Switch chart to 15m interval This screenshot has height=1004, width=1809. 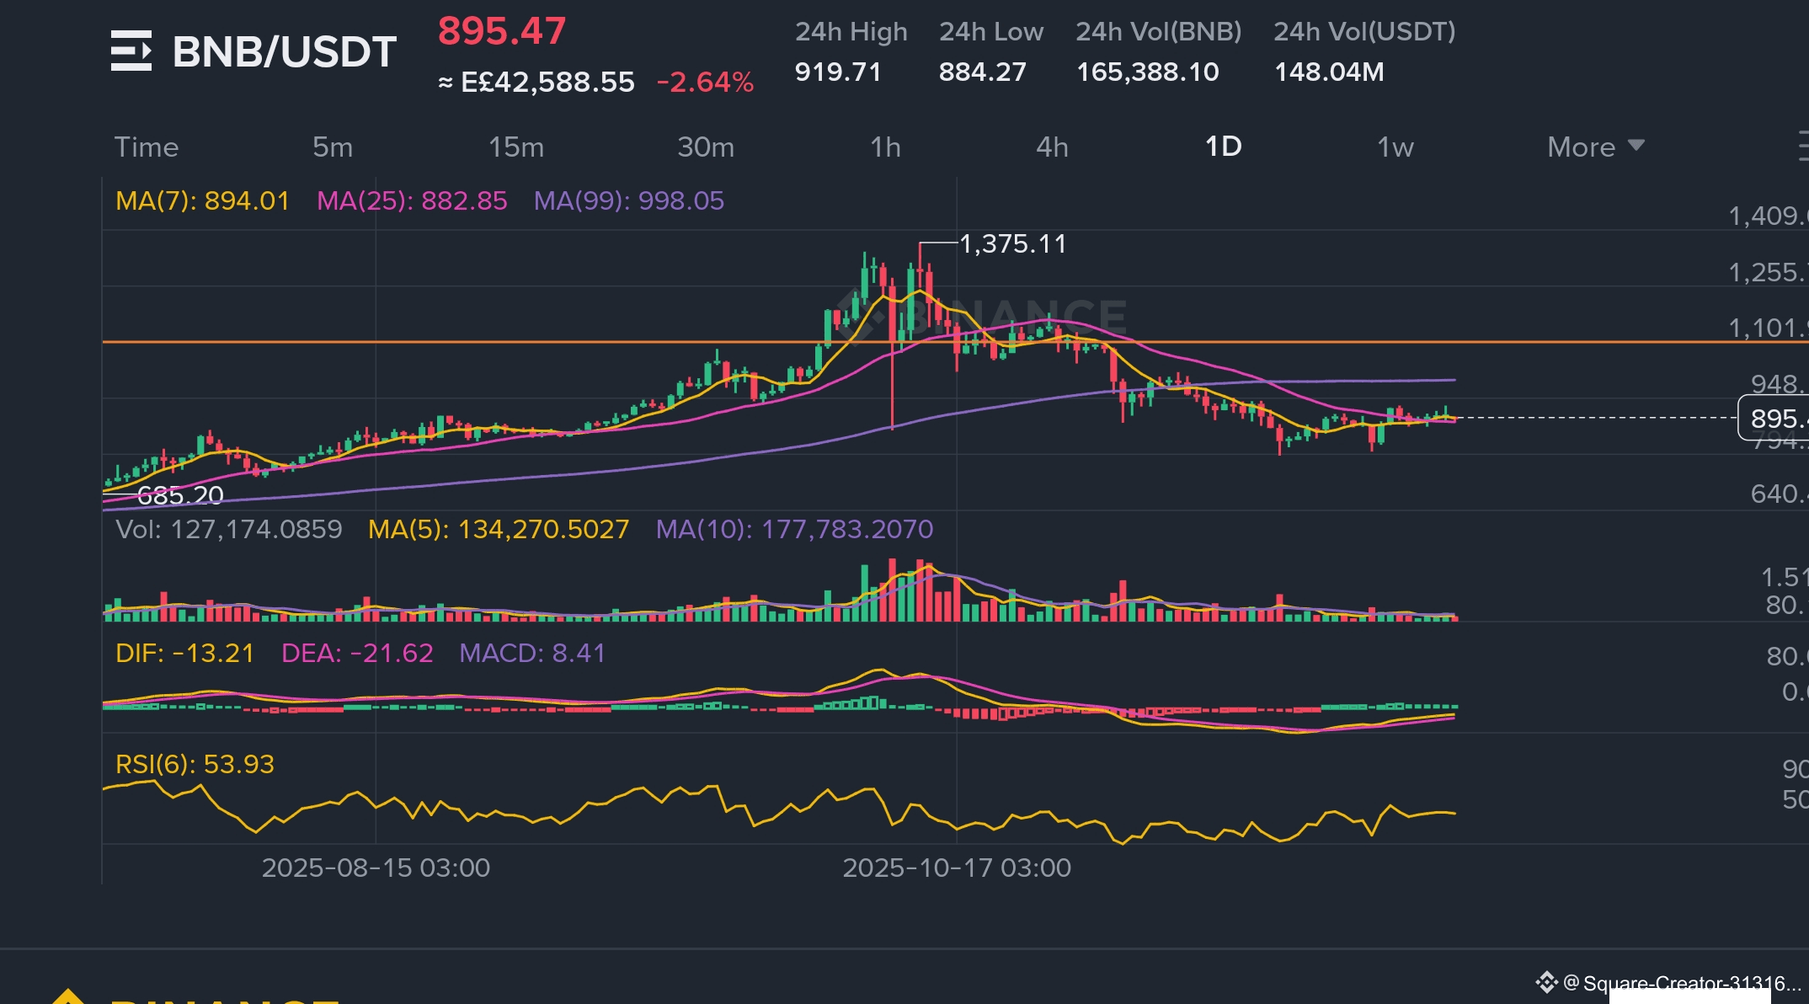[516, 147]
